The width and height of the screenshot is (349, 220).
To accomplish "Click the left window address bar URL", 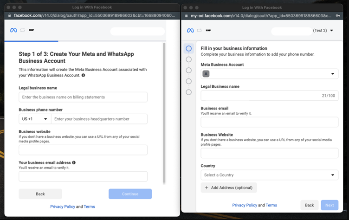I will (x=94, y=15).
